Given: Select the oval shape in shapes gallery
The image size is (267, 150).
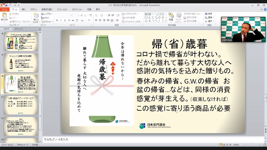Looking at the screenshot, I should pos(163,14).
